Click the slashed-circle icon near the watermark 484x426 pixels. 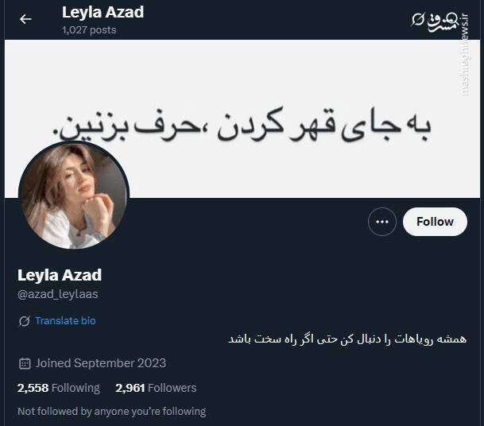(418, 19)
